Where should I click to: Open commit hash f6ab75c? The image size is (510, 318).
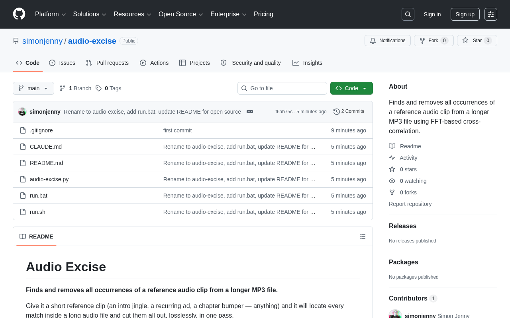point(284,112)
